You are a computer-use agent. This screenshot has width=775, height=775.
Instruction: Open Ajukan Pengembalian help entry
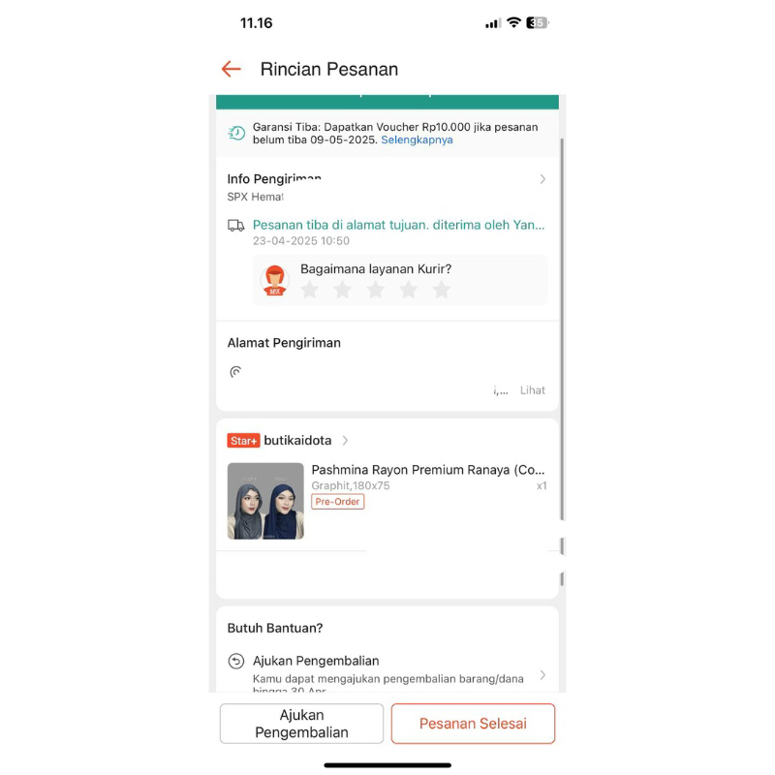(387, 673)
